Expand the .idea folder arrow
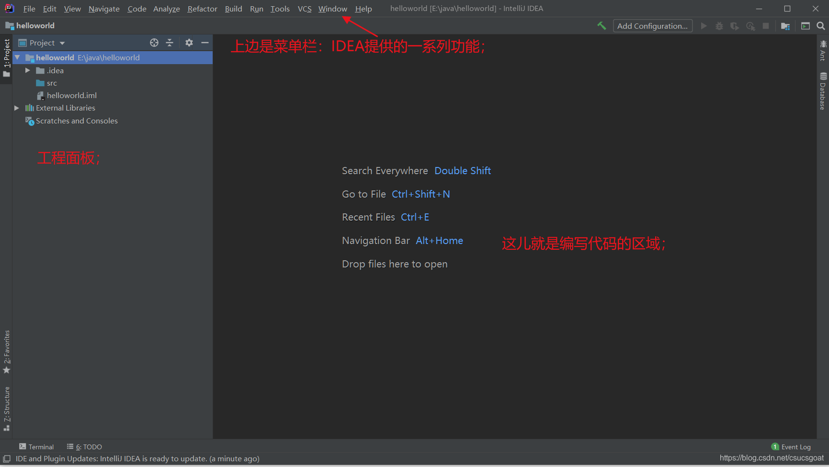Image resolution: width=829 pixels, height=467 pixels. 28,70
